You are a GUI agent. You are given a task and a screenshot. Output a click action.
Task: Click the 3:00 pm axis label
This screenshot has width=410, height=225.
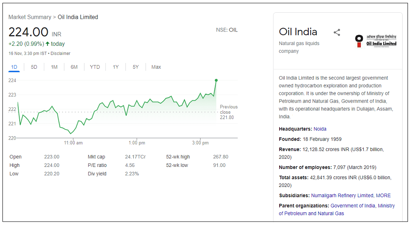(x=200, y=143)
